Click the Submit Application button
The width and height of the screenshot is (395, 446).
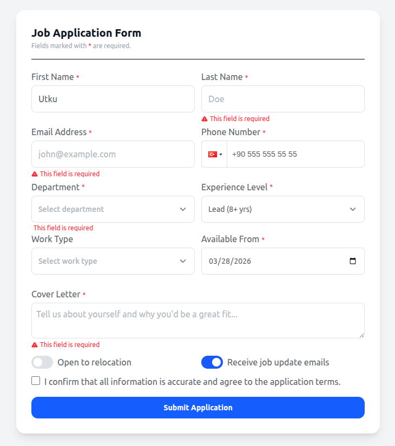click(x=198, y=407)
